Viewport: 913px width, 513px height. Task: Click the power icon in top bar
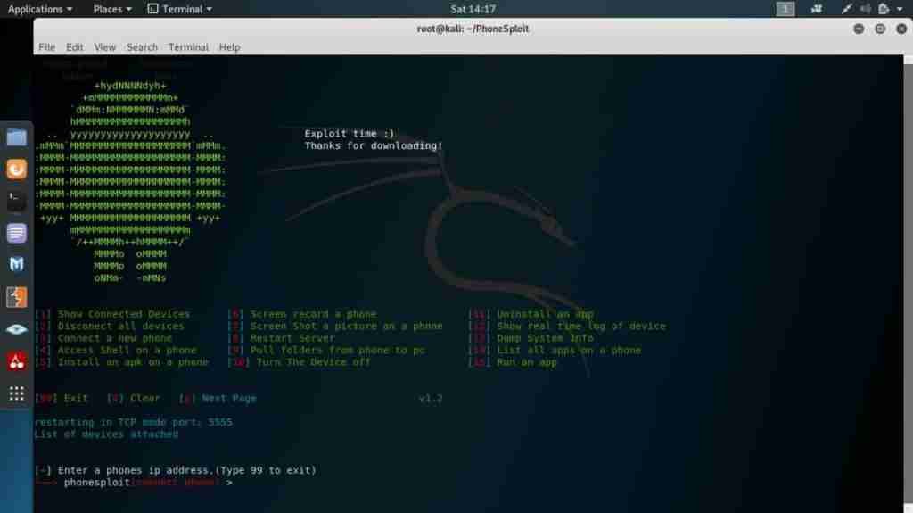[884, 9]
